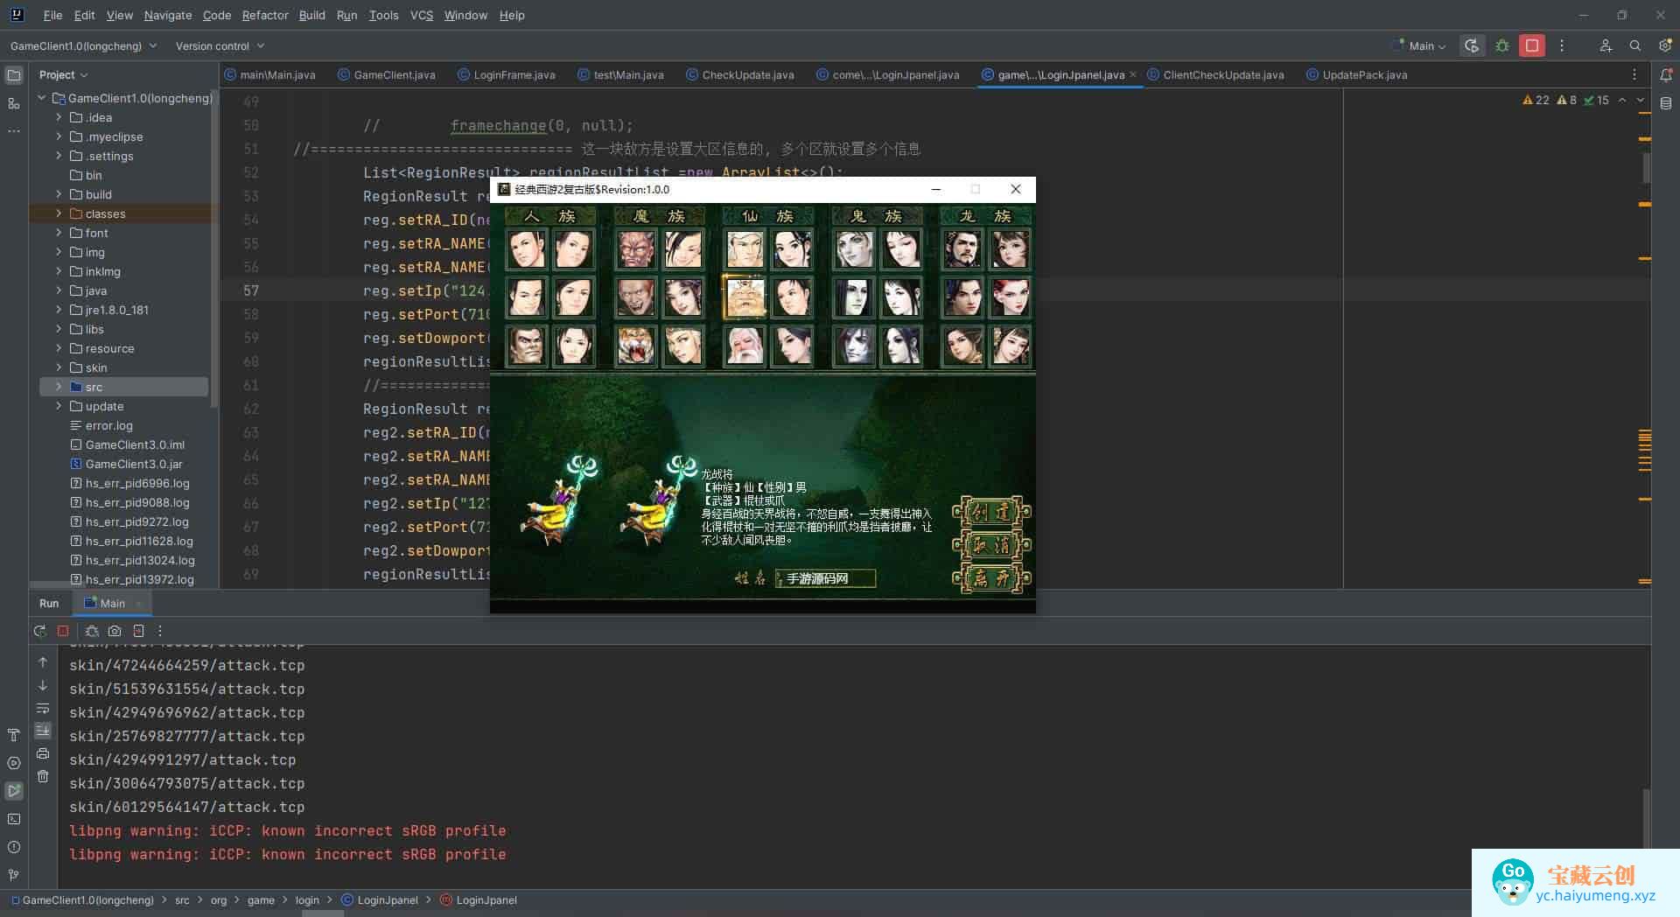The height and width of the screenshot is (917, 1680).
Task: Open Search Everywhere magnifier icon
Action: point(1634,45)
